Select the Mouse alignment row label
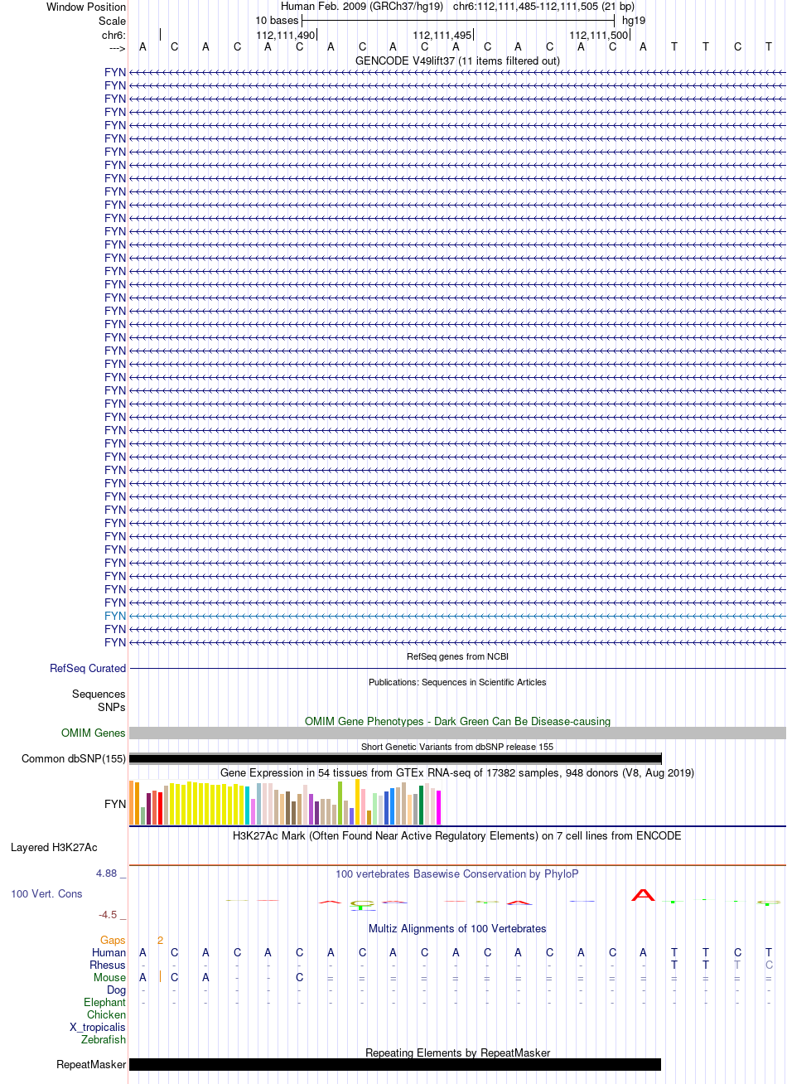 click(x=110, y=977)
